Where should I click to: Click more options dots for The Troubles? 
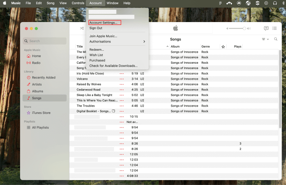122,106
